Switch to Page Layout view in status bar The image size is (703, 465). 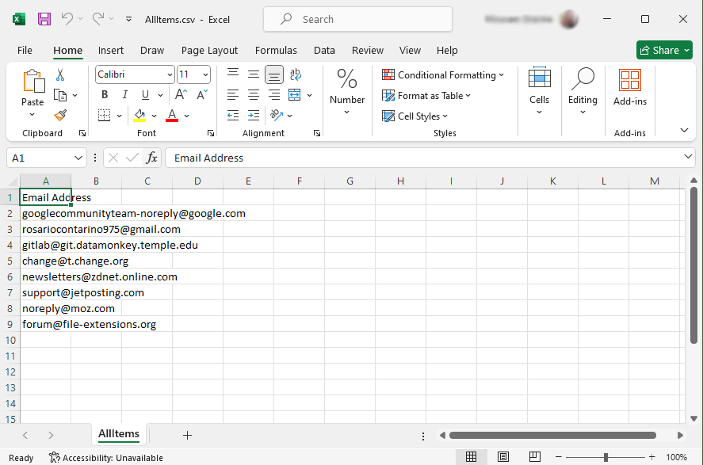[503, 457]
